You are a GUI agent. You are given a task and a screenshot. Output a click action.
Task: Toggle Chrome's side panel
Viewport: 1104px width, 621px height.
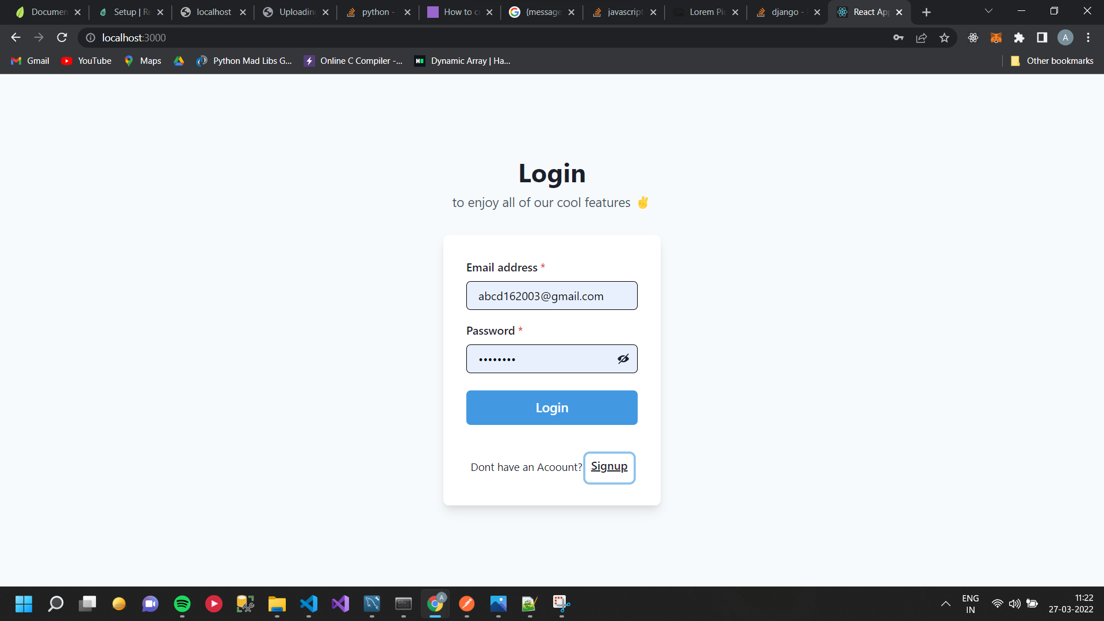coord(1042,37)
